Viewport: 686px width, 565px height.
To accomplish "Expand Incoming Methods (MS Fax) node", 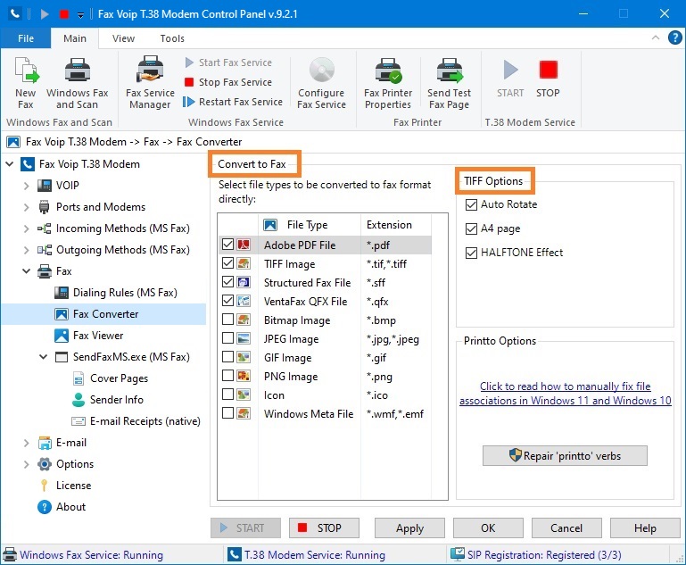I will click(26, 228).
